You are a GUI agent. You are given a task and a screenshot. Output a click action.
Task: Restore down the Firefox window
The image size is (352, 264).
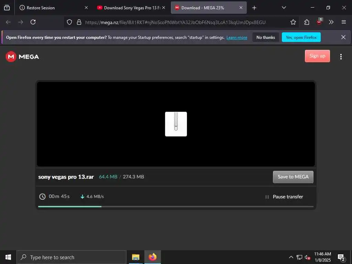pos(328,8)
